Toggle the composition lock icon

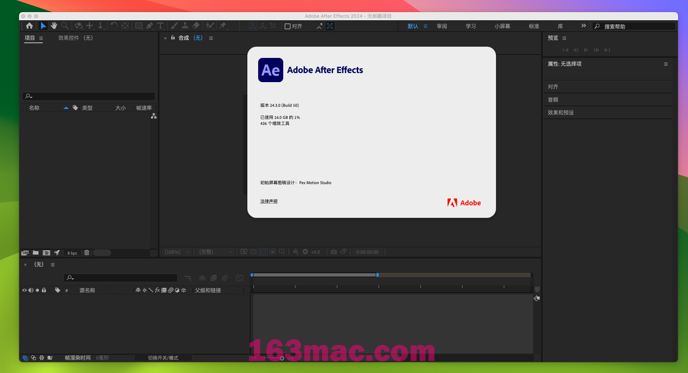click(173, 38)
